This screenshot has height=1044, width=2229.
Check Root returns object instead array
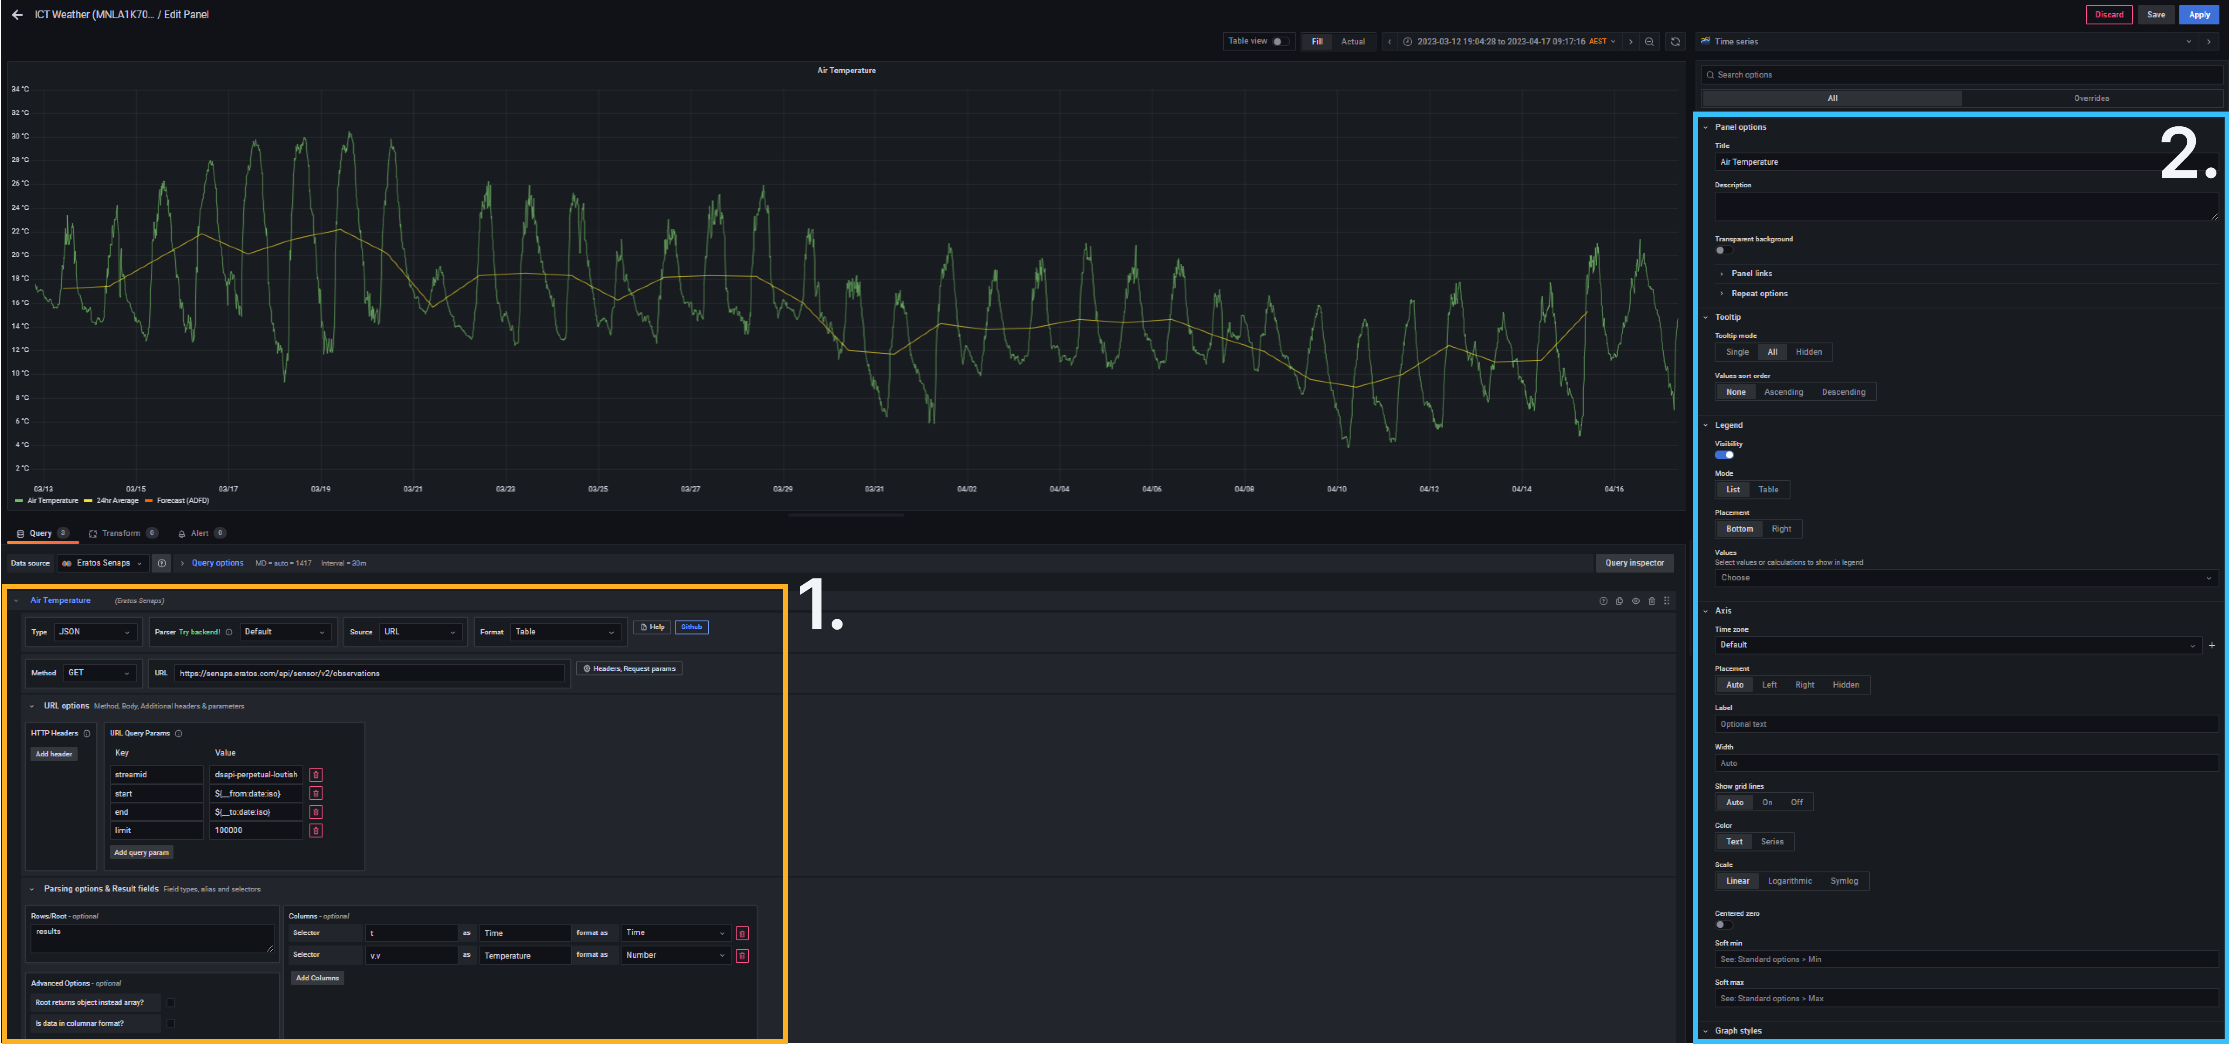pyautogui.click(x=171, y=1003)
